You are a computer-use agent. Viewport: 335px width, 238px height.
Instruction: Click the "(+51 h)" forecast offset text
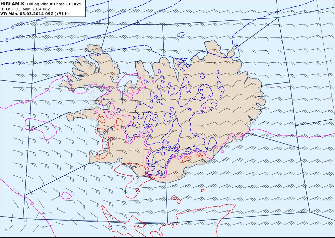(x=62, y=14)
